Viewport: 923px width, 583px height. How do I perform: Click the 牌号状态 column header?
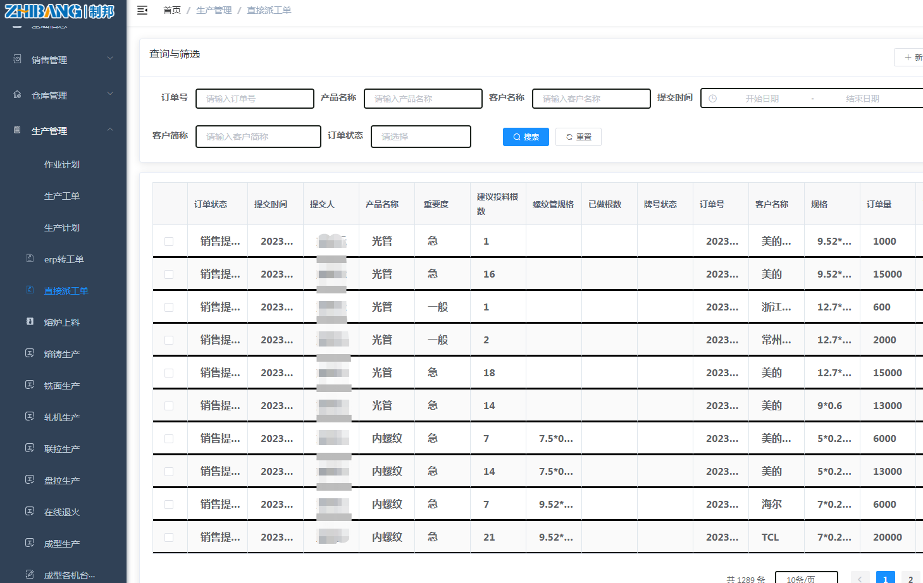point(660,204)
